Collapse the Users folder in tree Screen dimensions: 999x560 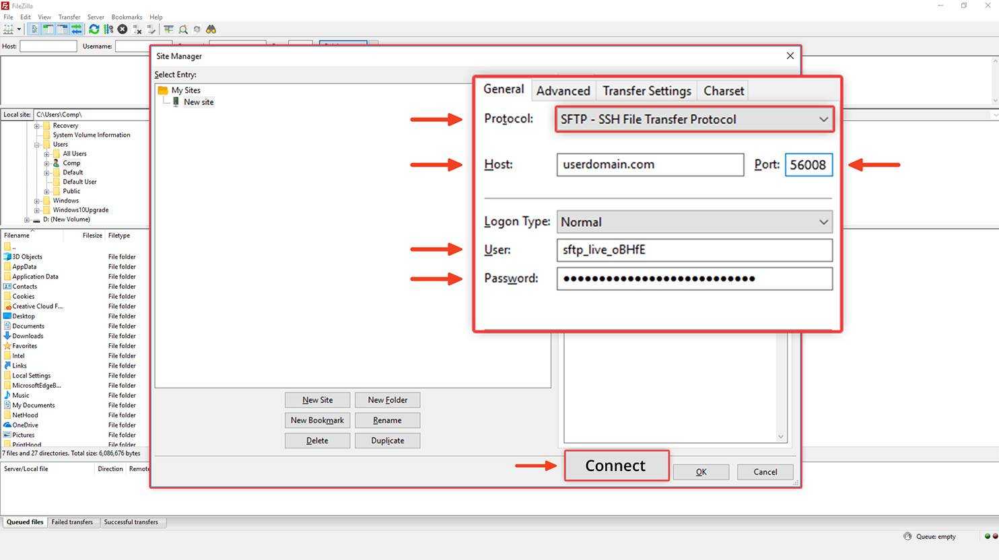point(37,145)
